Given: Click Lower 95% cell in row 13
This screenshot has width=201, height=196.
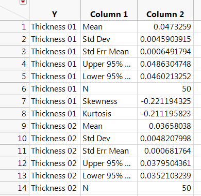Looking at the screenshot, I should (109, 176).
